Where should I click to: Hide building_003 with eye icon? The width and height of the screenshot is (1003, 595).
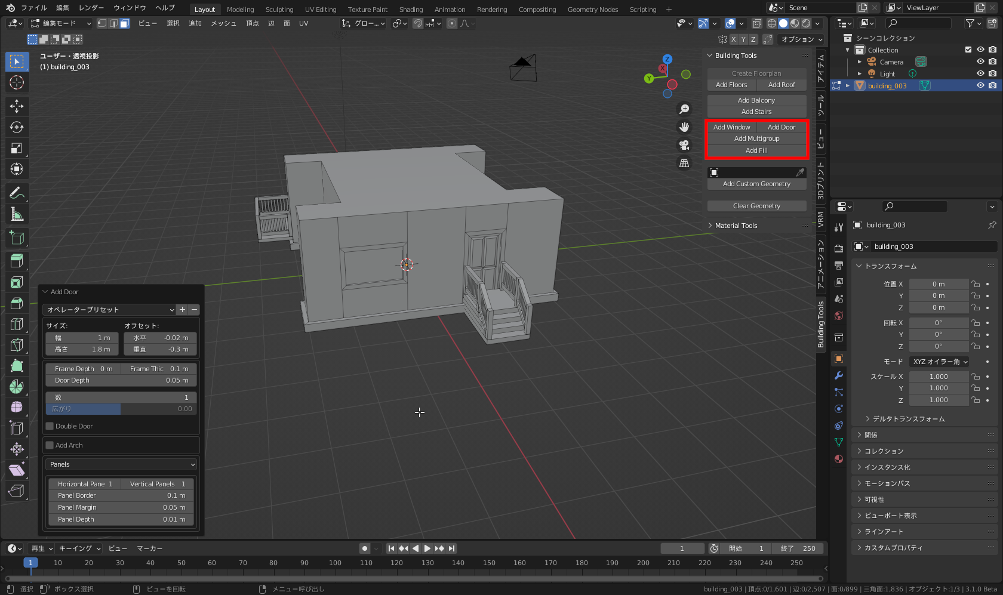click(980, 85)
